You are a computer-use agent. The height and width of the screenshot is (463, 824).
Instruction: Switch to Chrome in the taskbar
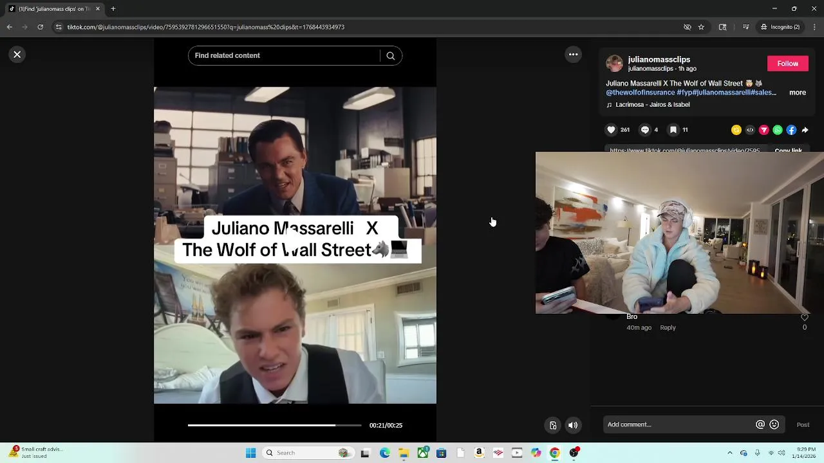[x=554, y=453]
